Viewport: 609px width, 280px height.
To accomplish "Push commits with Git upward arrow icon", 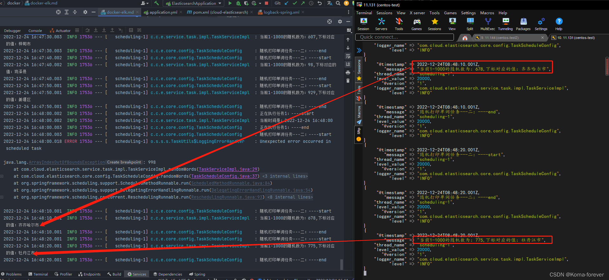I will pyautogui.click(x=303, y=3).
